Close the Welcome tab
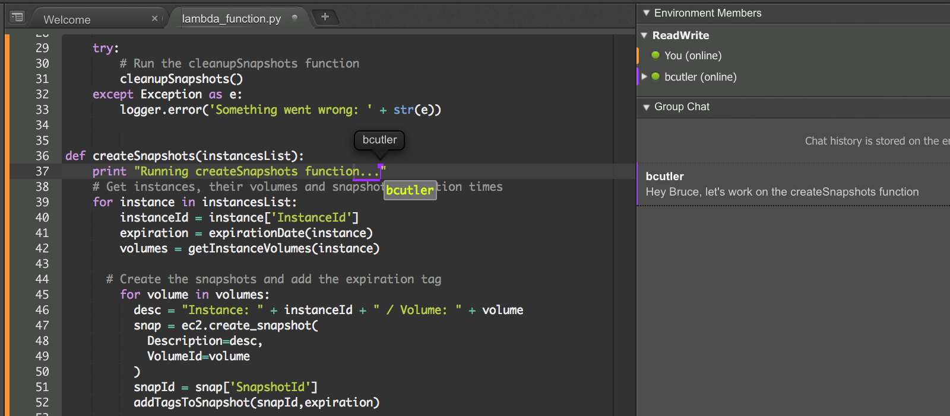Screen dimensions: 950x416 pyautogui.click(x=155, y=18)
